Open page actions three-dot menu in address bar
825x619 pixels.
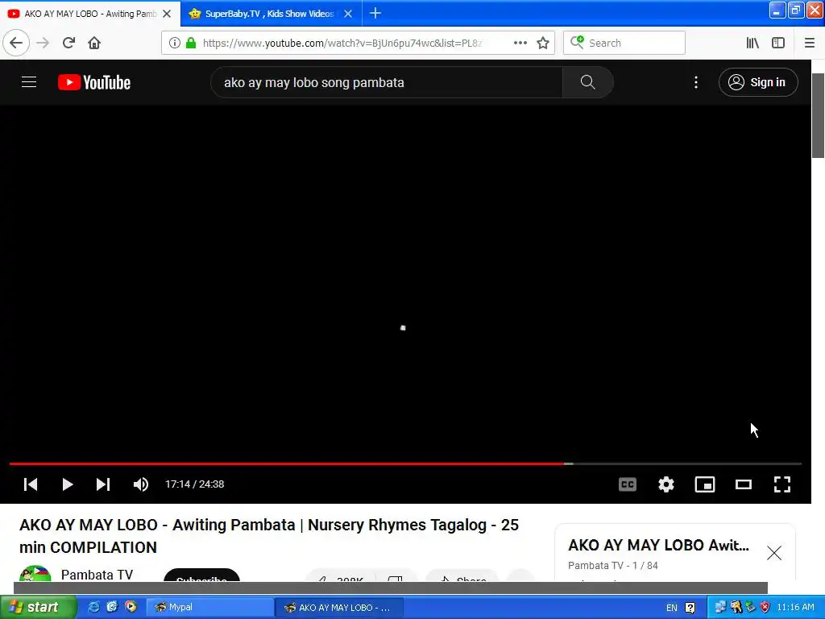coord(520,43)
